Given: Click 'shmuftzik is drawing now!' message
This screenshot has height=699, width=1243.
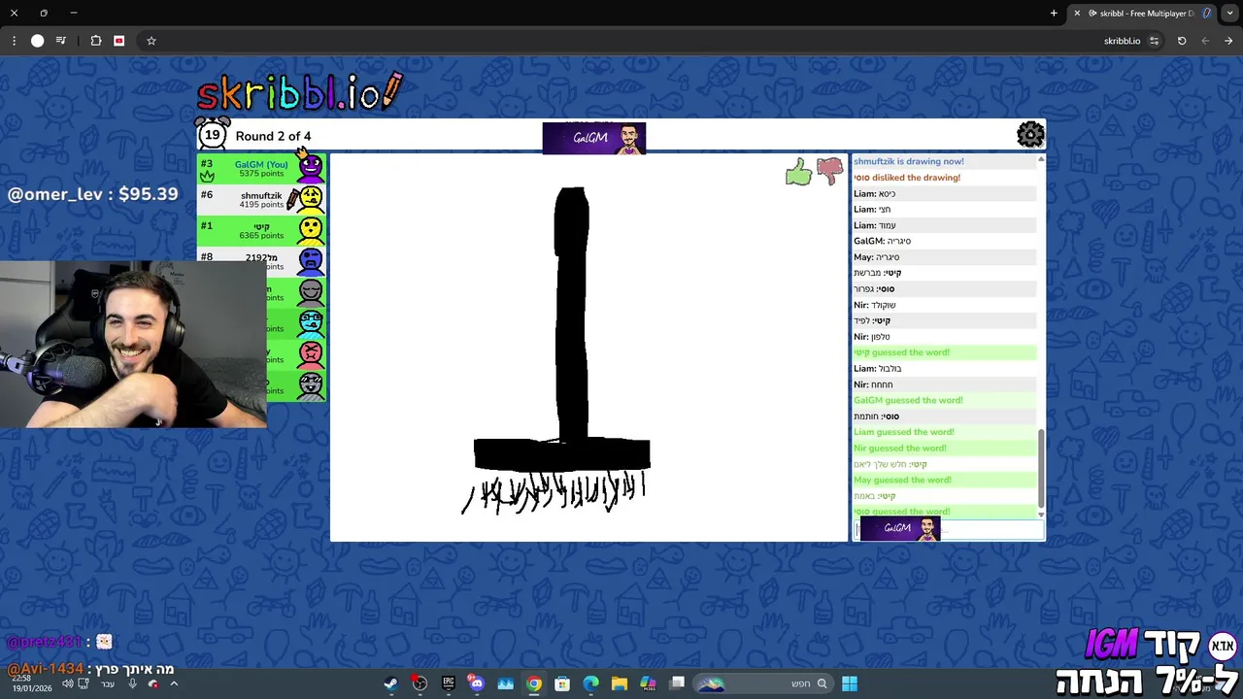Looking at the screenshot, I should pos(909,161).
